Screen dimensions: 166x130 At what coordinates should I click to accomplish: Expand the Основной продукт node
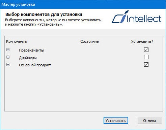point(8,65)
